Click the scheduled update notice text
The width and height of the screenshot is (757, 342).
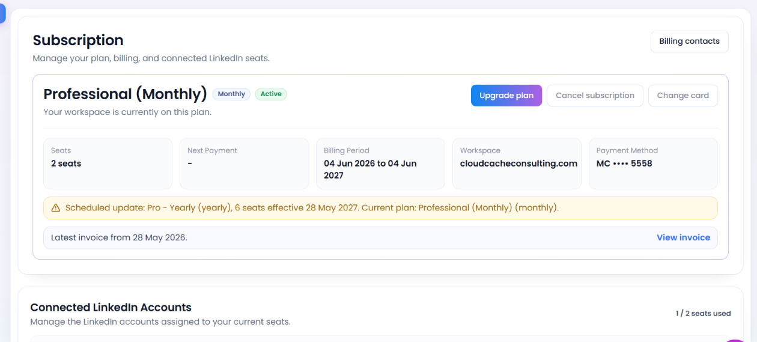312,208
